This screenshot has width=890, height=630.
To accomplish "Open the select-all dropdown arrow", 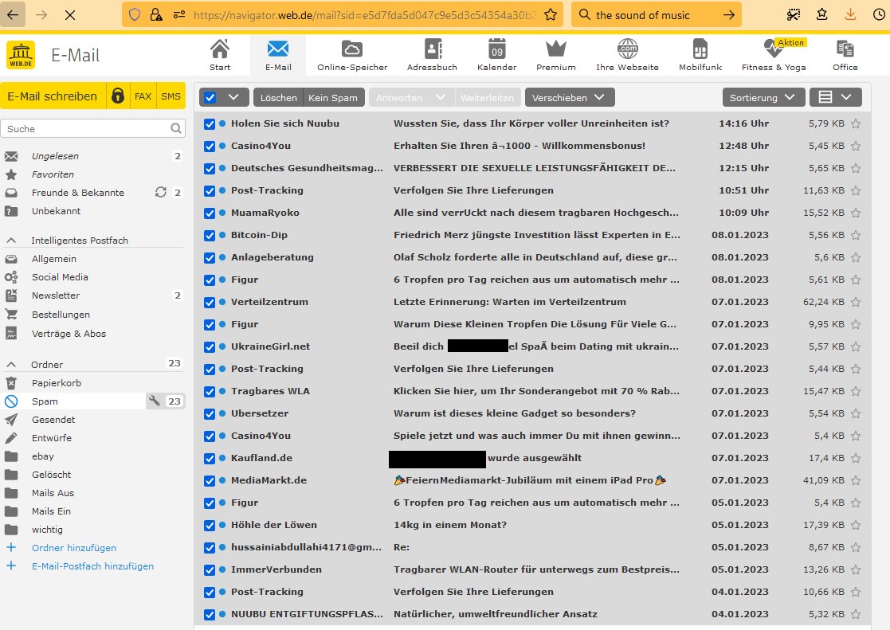I will (233, 97).
